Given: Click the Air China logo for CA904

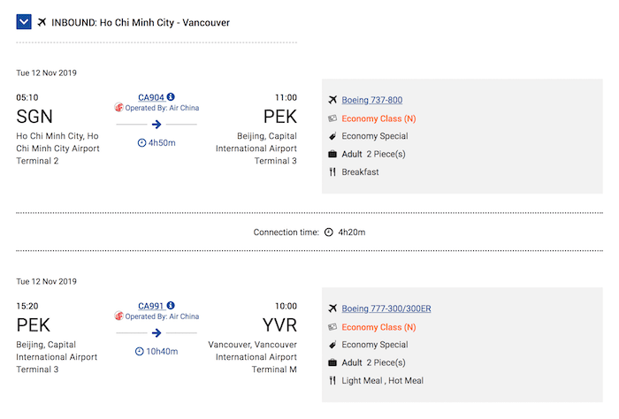Looking at the screenshot, I should (x=118, y=107).
